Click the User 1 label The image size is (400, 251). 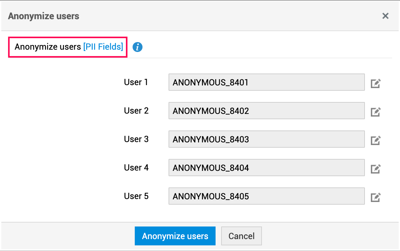coord(136,82)
